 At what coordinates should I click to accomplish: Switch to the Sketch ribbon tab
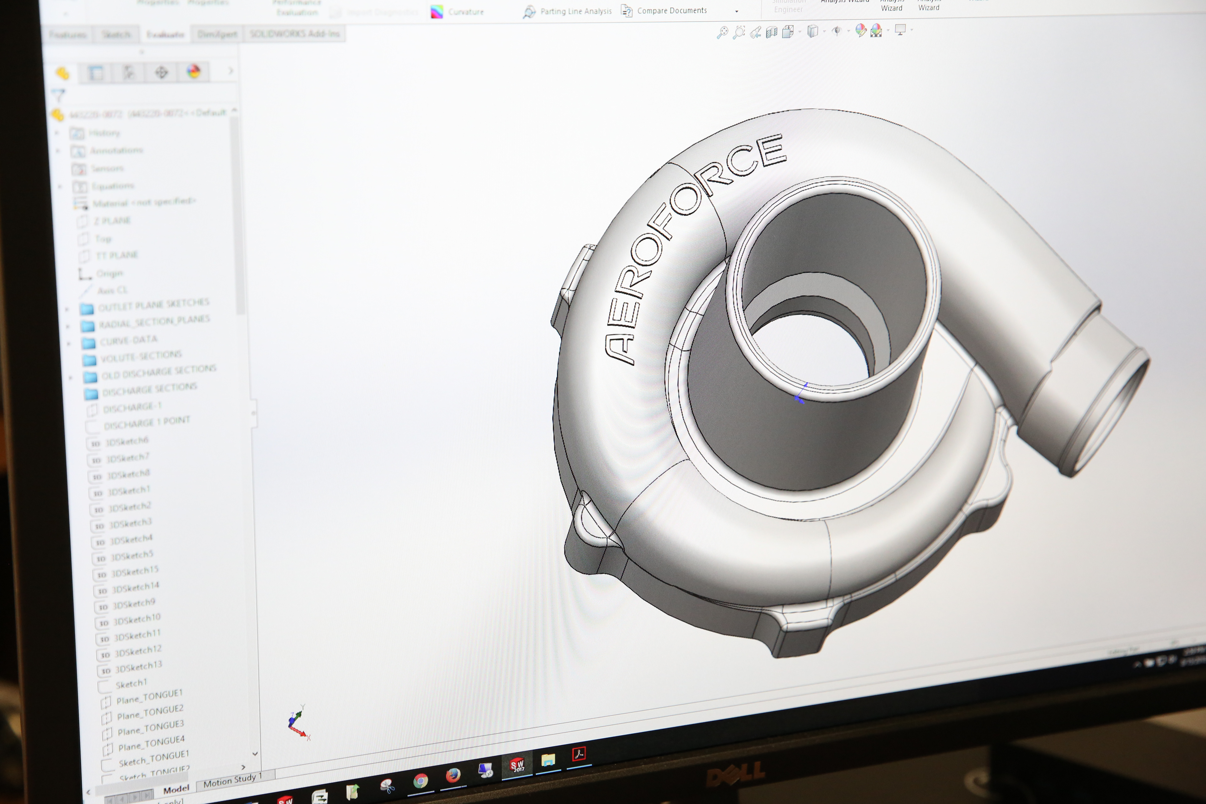[117, 34]
